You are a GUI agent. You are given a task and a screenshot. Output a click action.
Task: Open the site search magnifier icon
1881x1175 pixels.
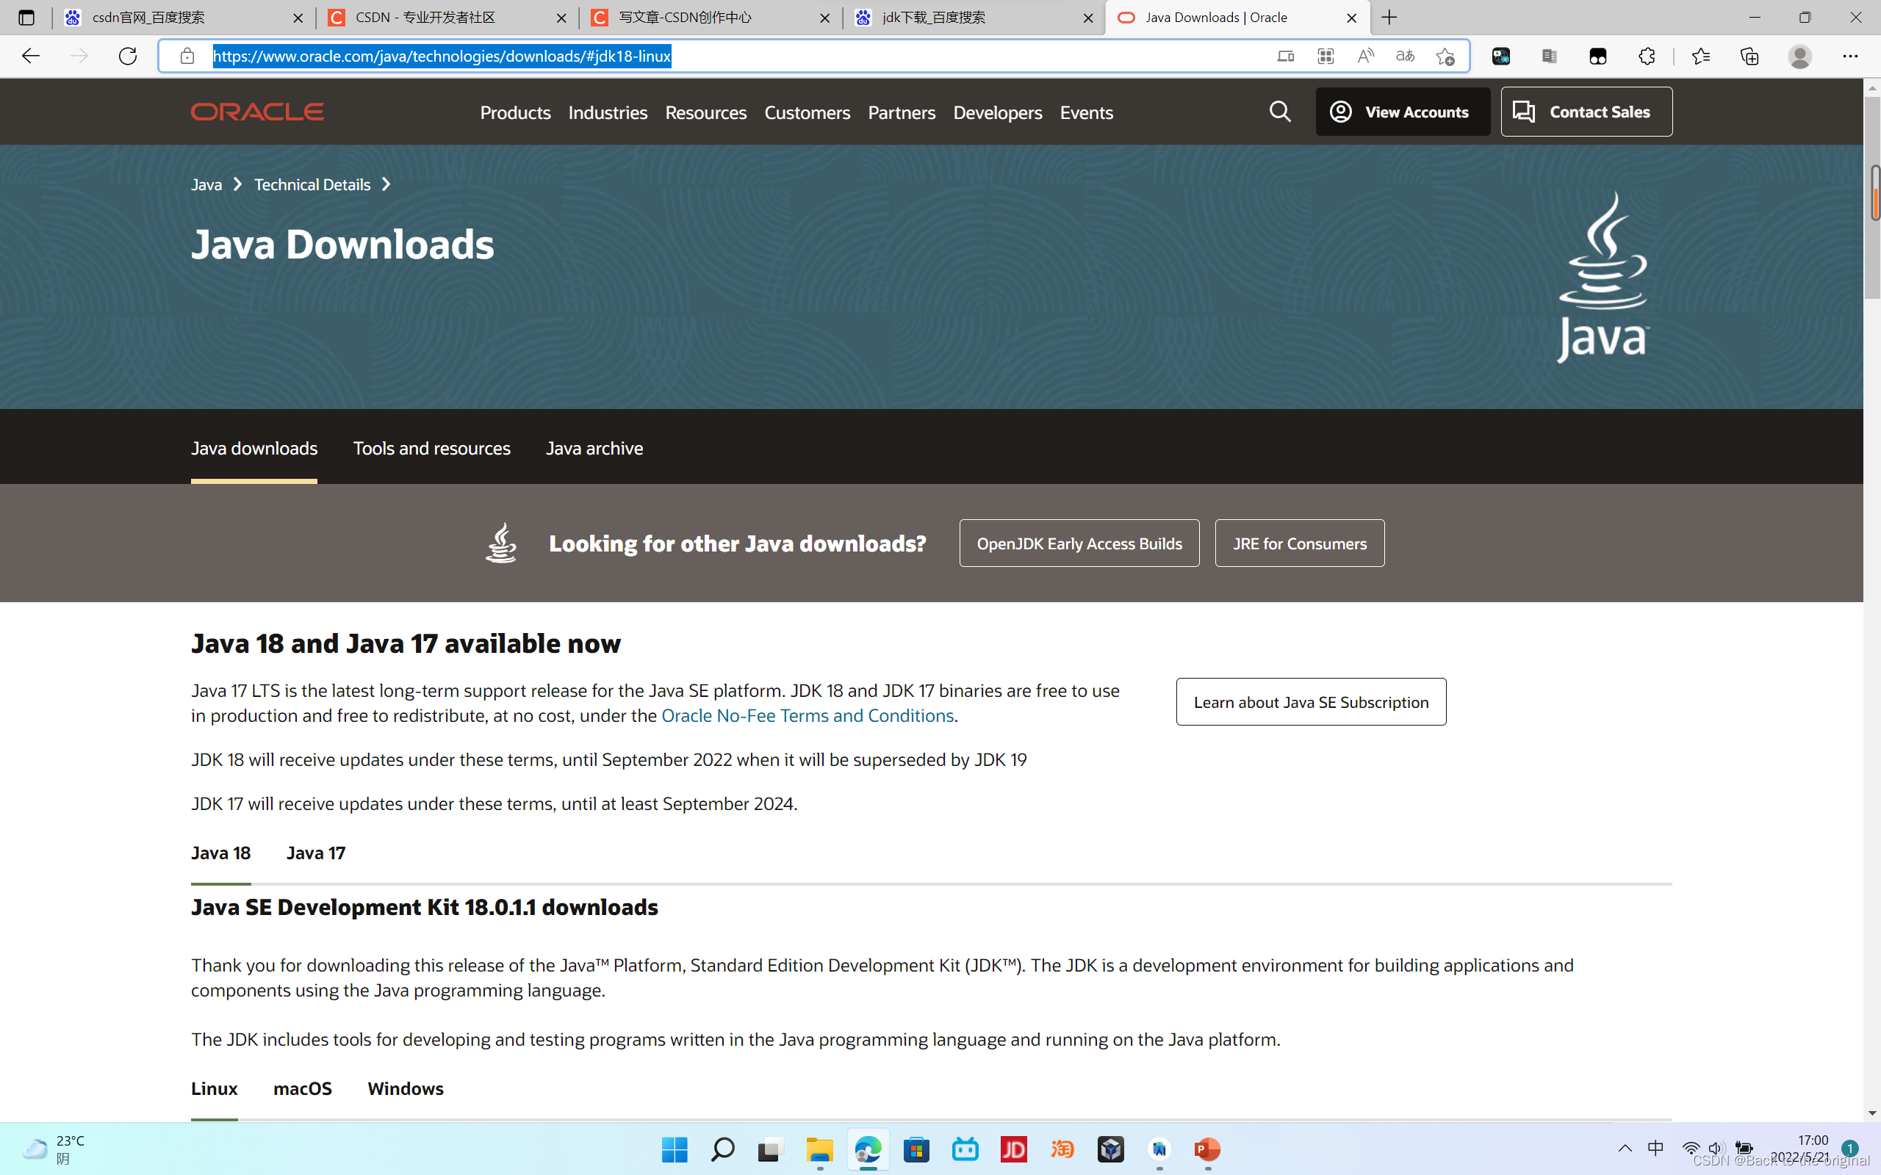click(1279, 112)
